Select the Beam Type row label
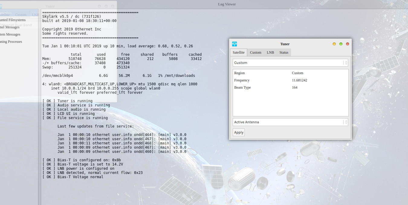Viewport: 408px width, 205px height. click(x=242, y=87)
